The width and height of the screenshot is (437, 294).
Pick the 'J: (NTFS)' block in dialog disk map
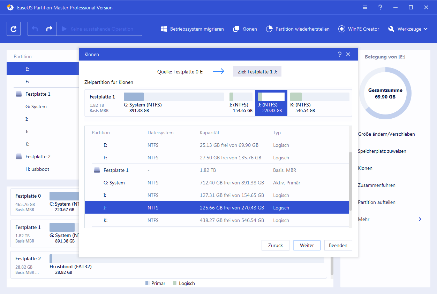pos(271,103)
